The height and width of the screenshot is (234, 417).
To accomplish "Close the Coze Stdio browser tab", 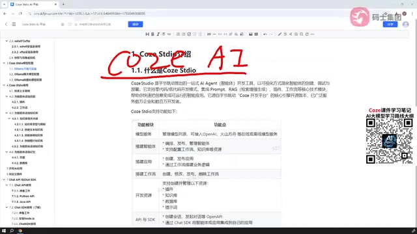I will pyautogui.click(x=55, y=5).
